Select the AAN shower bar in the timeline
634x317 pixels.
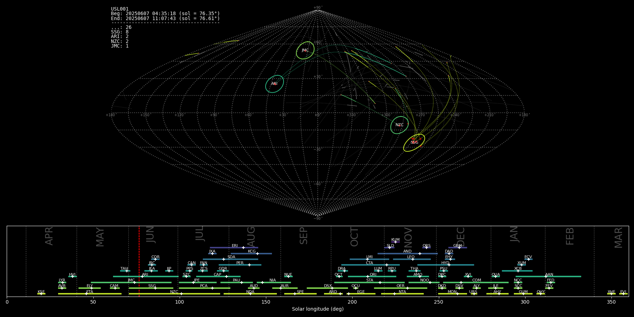pos(548,276)
